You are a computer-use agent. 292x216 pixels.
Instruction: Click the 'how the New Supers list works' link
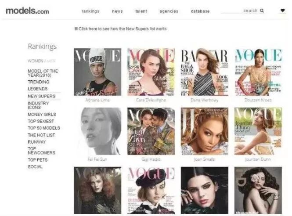[x=138, y=29]
